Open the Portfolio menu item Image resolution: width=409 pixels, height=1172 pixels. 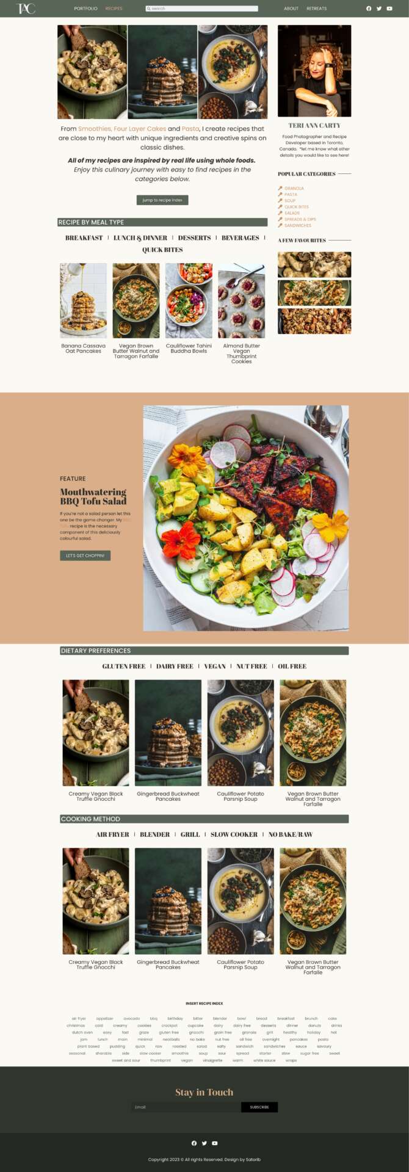(85, 9)
